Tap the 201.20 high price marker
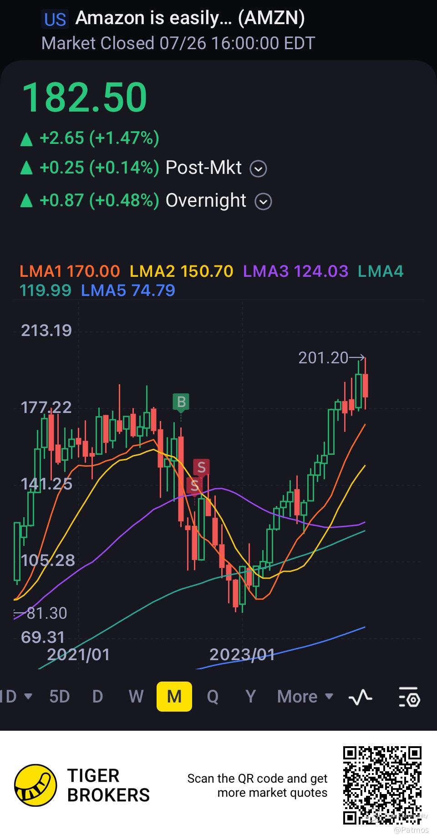This screenshot has height=840, width=437. [x=331, y=358]
